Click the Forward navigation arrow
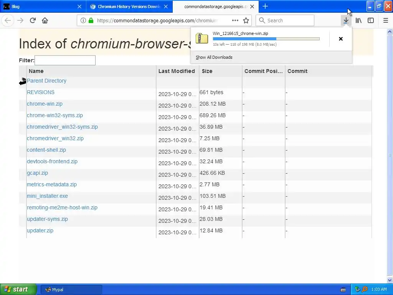 click(20, 20)
